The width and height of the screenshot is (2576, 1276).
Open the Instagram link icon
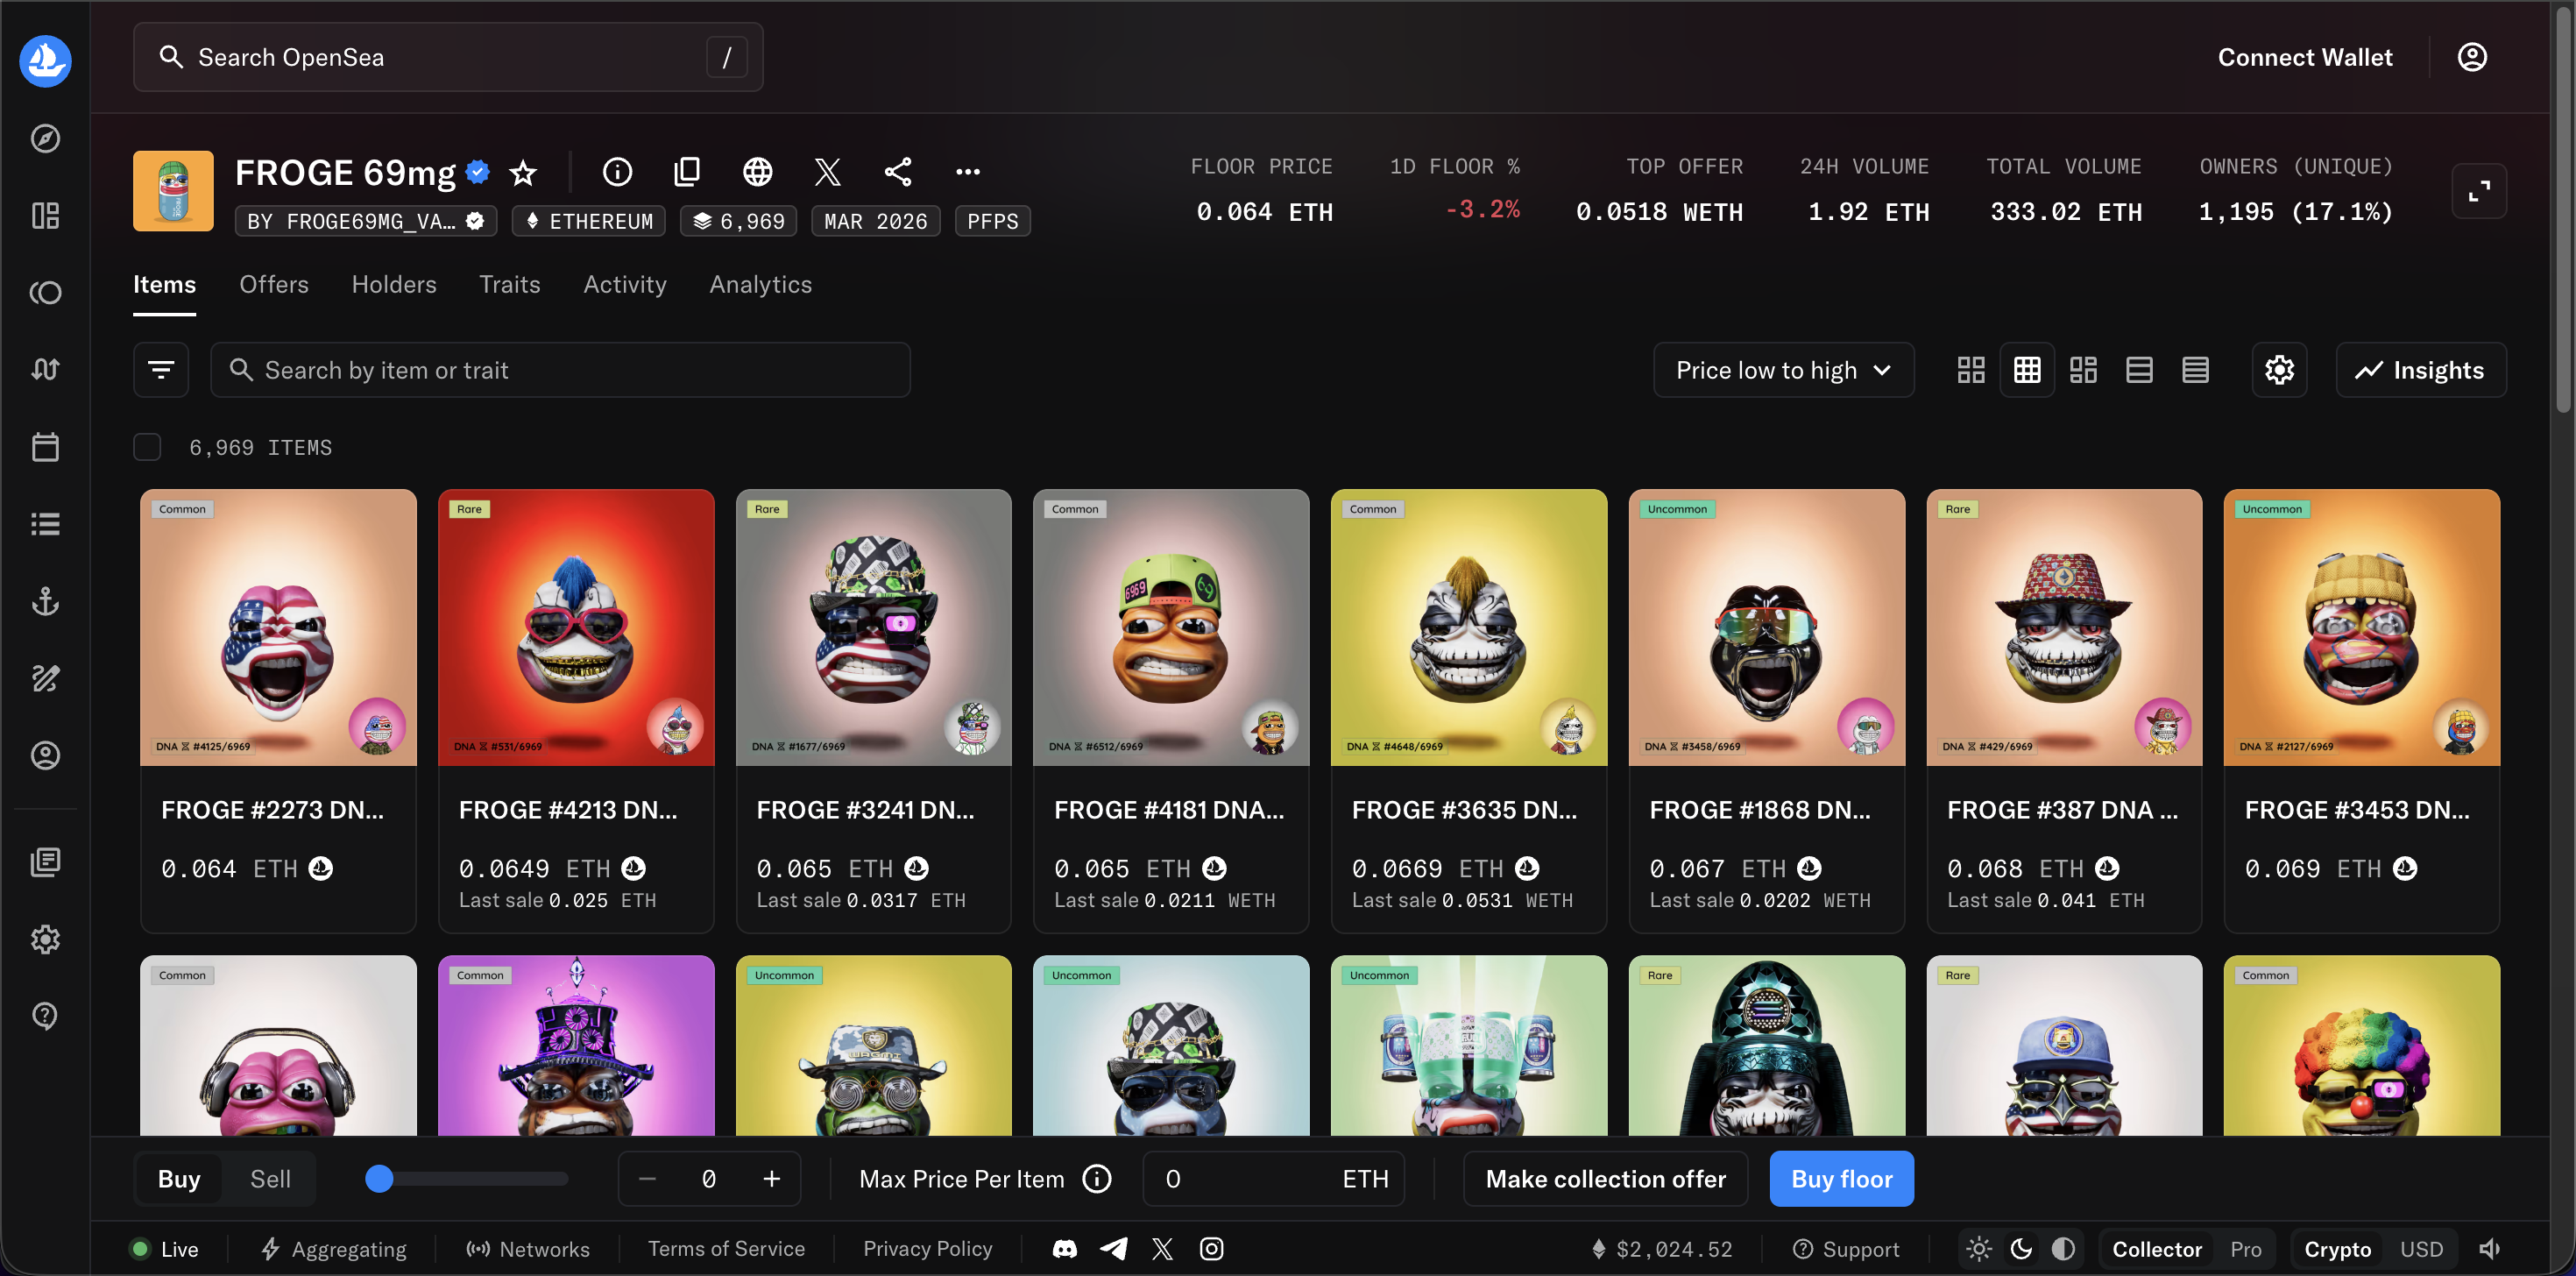click(1211, 1249)
